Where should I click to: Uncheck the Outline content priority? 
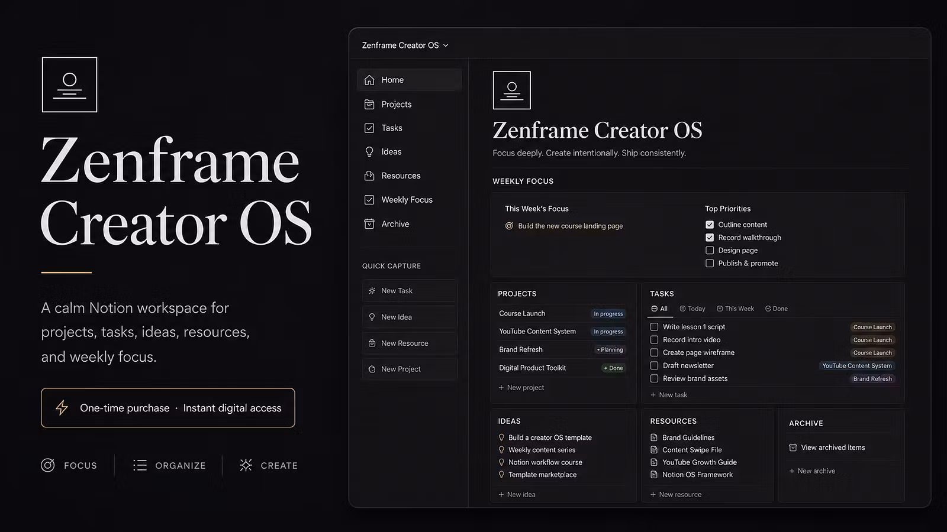710,225
